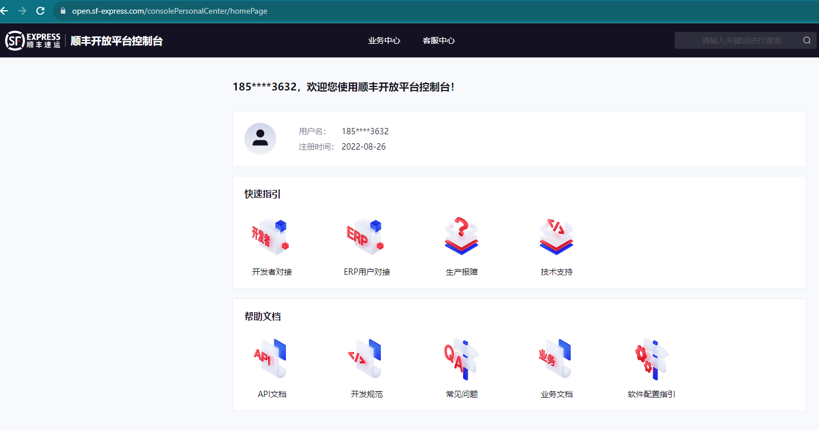Open the 业务中心 menu

(384, 40)
